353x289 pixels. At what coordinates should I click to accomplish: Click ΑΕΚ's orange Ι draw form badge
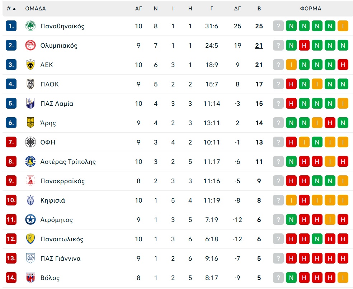[291, 65]
